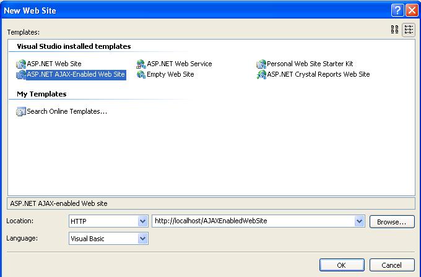The height and width of the screenshot is (277, 421).
Task: Switch to large icons view
Action: (x=395, y=30)
